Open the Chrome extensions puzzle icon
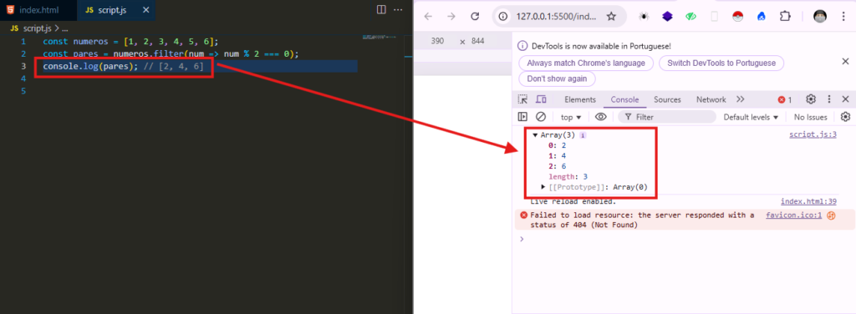 [x=786, y=17]
